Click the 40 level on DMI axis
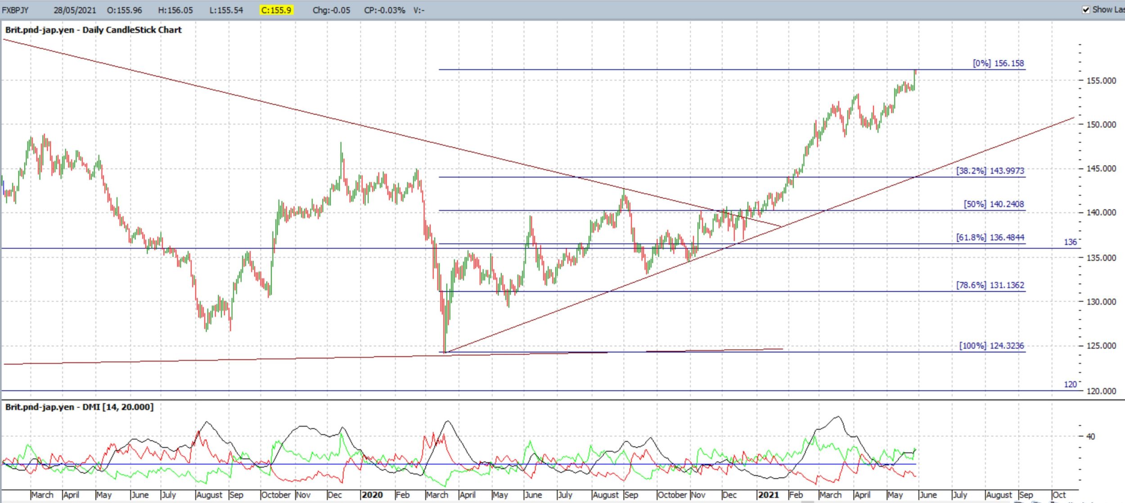Image resolution: width=1125 pixels, height=503 pixels. coord(1090,436)
